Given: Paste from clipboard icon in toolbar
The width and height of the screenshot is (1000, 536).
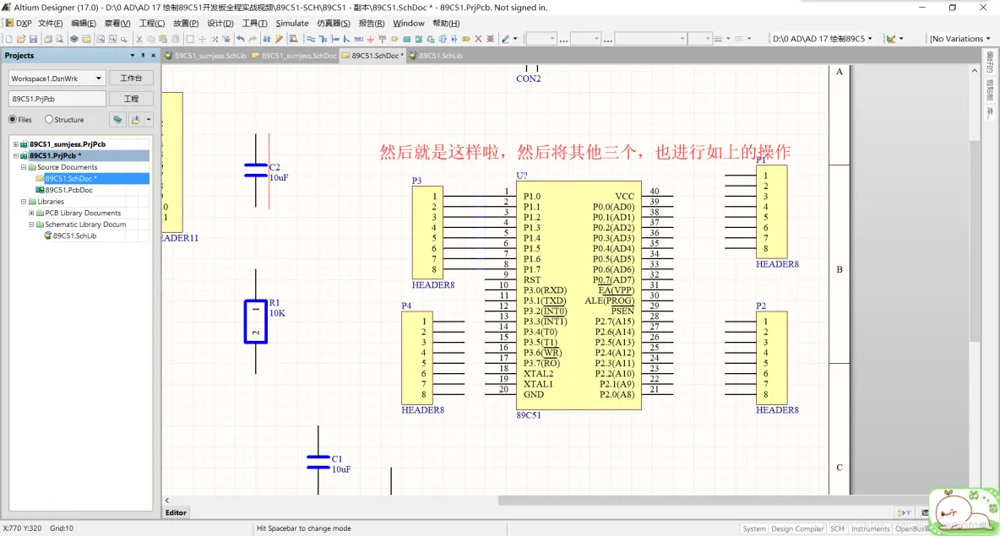Looking at the screenshot, I should coord(163,39).
